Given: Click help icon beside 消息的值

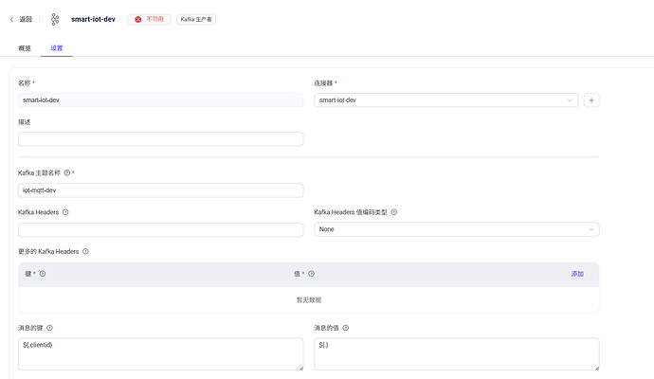Looking at the screenshot, I should tap(346, 328).
